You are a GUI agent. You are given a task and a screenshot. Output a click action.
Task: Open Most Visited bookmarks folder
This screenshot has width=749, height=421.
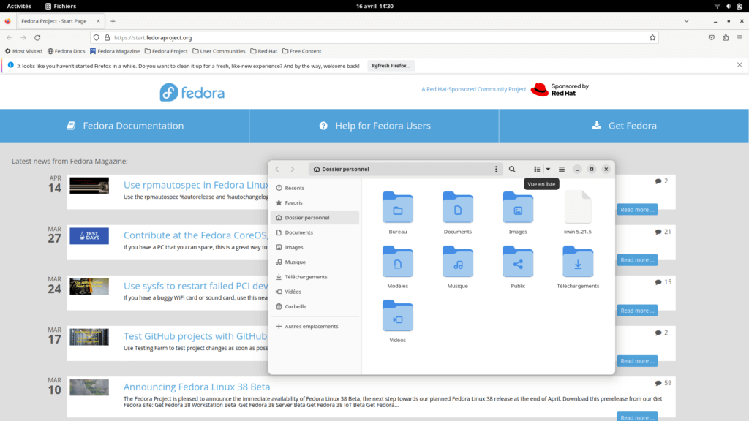23,51
